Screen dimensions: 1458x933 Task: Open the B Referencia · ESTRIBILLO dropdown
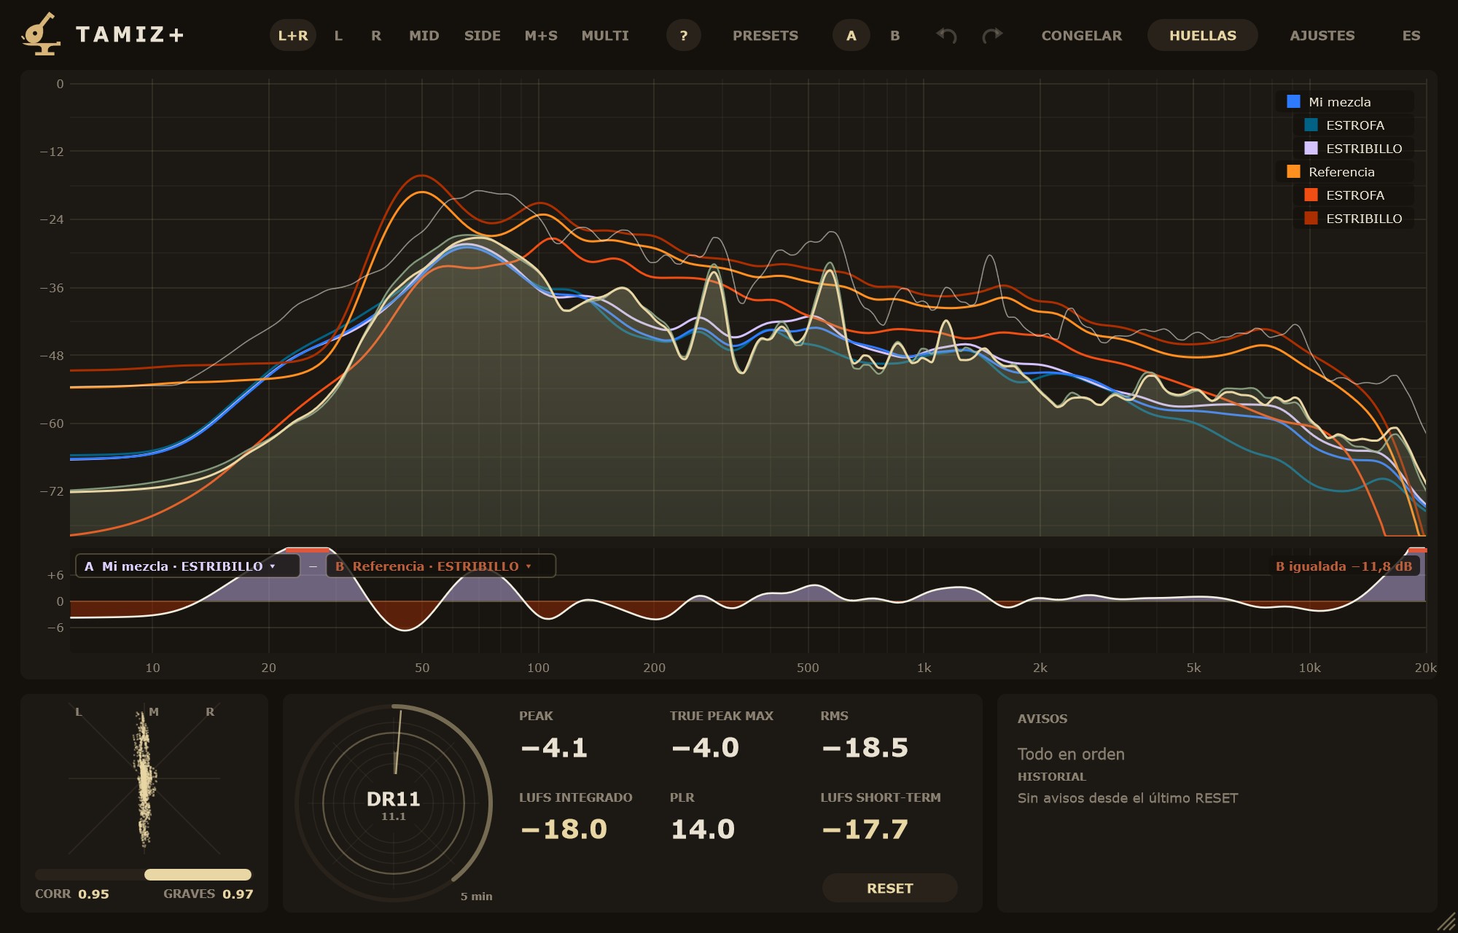[x=441, y=566]
